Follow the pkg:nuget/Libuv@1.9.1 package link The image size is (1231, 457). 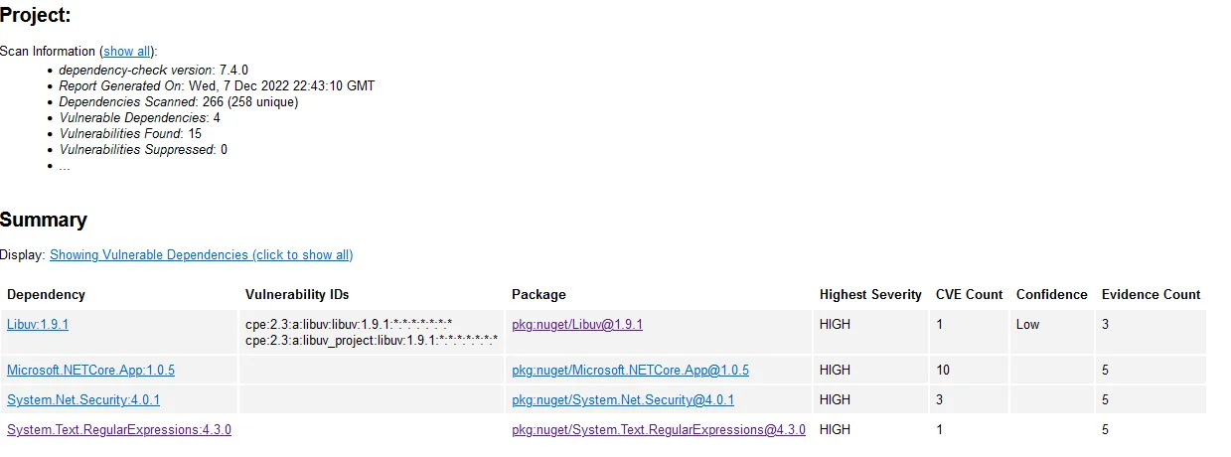tap(577, 325)
